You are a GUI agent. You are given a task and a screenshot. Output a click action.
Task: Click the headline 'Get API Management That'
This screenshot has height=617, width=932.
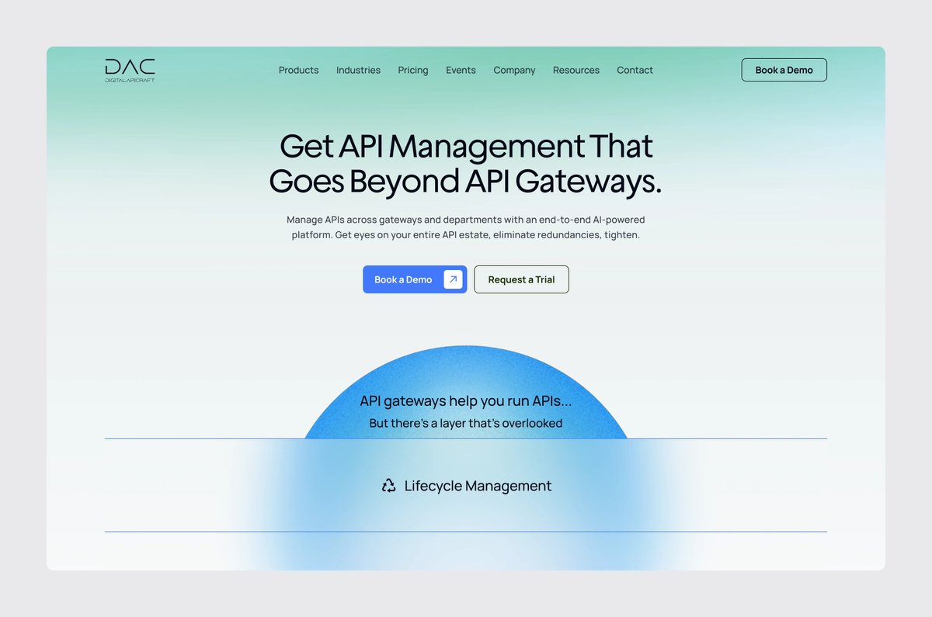(466, 146)
